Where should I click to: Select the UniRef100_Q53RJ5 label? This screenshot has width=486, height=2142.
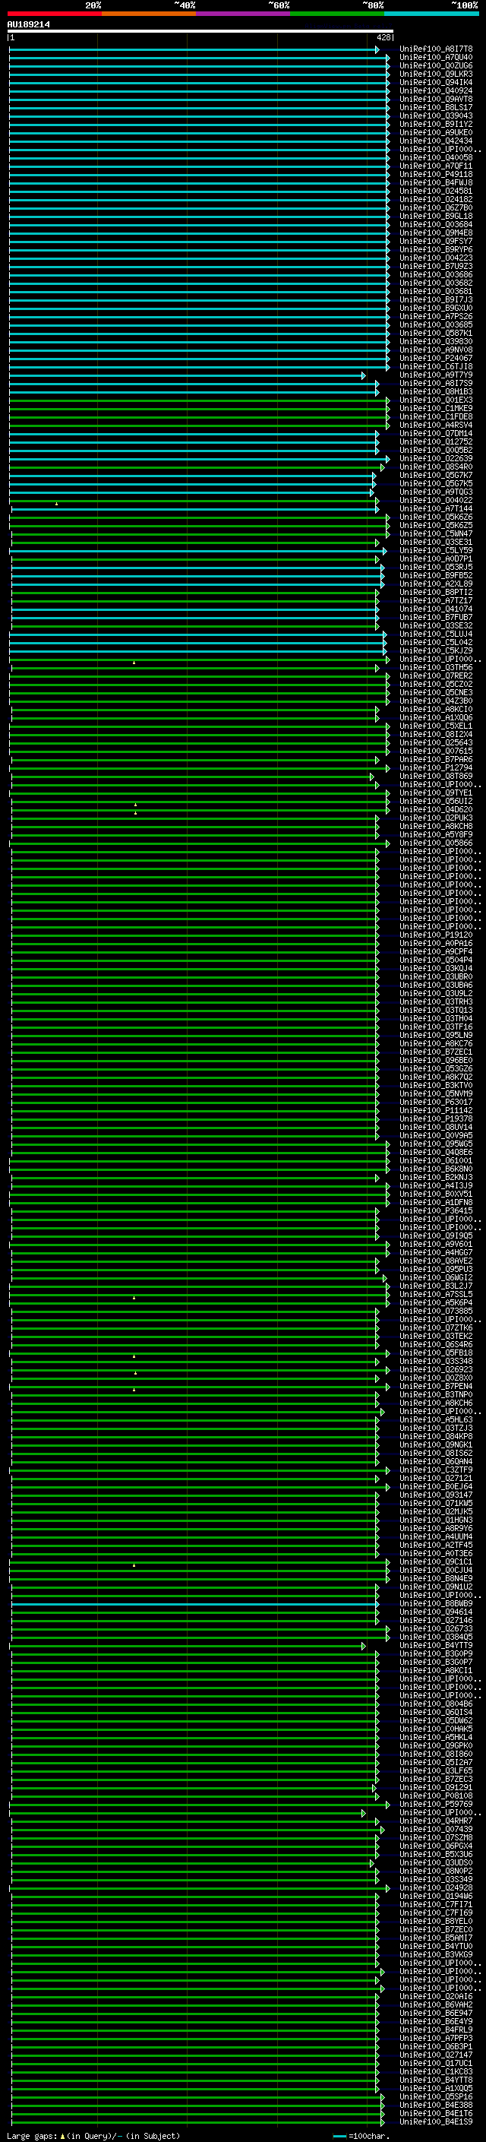tap(436, 567)
